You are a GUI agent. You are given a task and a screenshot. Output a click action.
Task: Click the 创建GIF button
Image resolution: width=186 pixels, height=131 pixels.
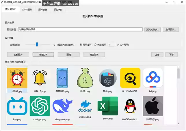(43, 55)
